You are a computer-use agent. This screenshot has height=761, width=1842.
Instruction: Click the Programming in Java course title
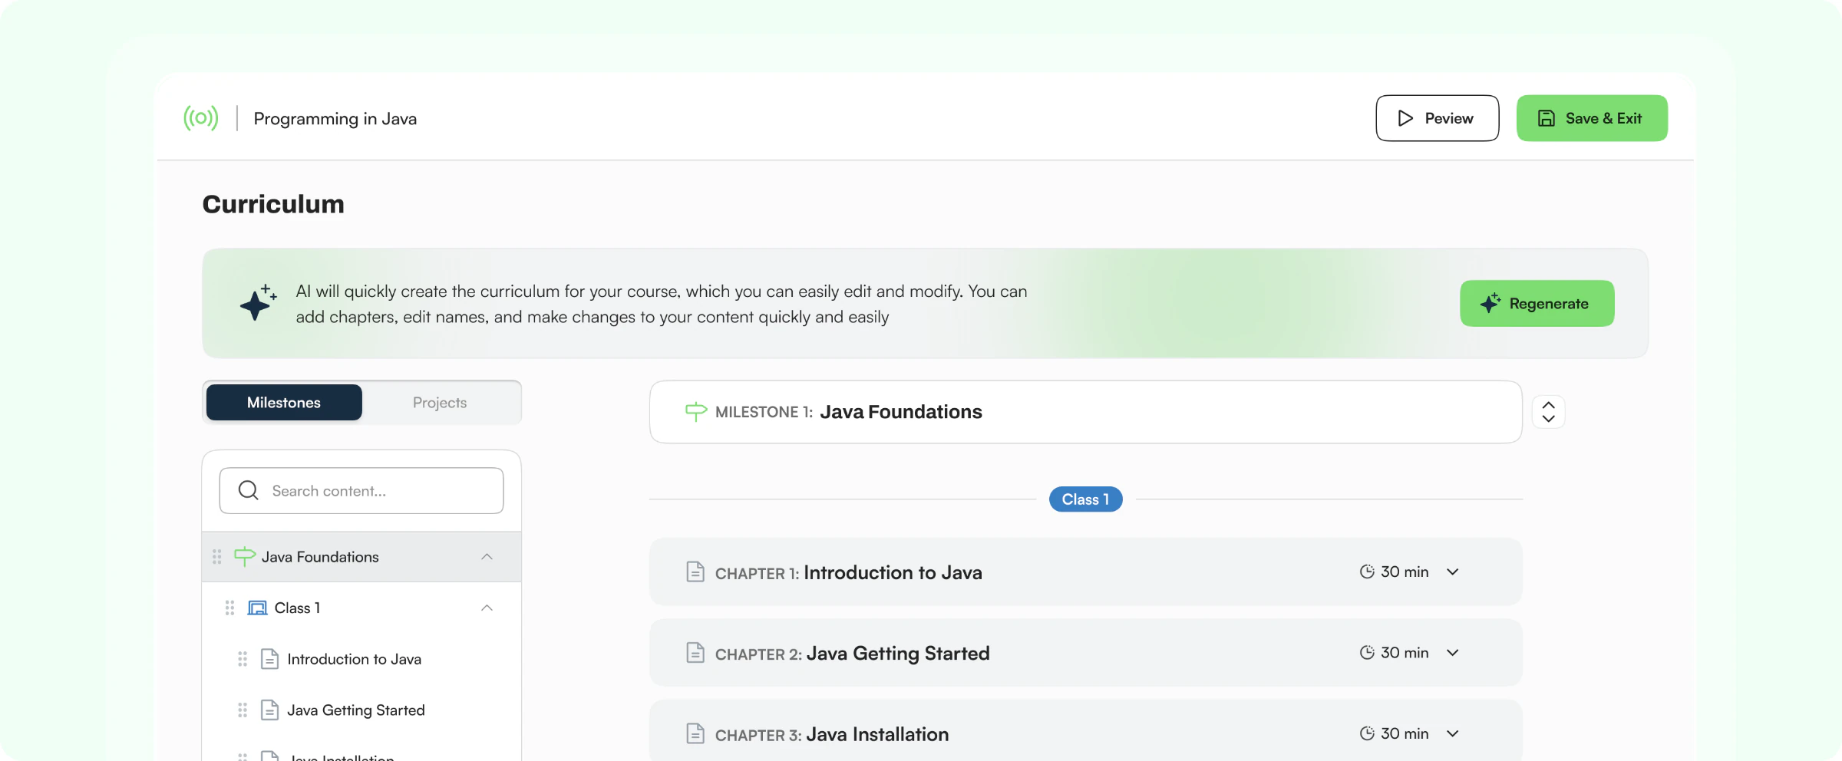[x=335, y=119]
